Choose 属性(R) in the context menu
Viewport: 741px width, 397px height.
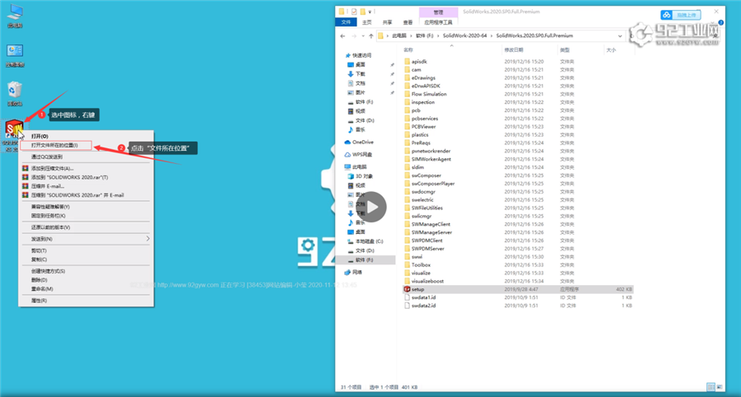click(39, 301)
